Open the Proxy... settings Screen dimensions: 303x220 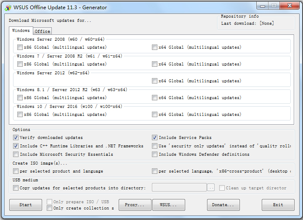tap(135, 205)
